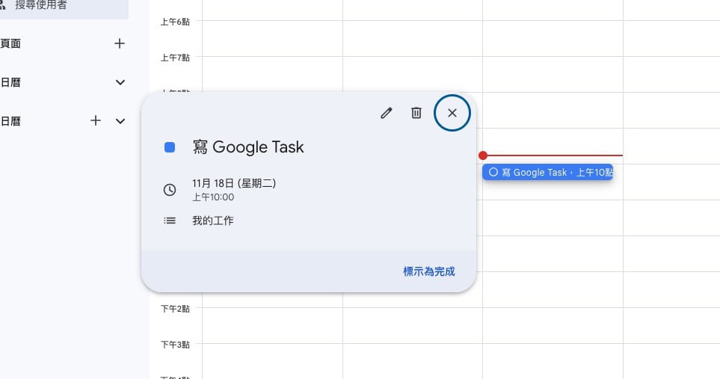Select the blue task color square
Screen dimensions: 720x379
(x=170, y=147)
